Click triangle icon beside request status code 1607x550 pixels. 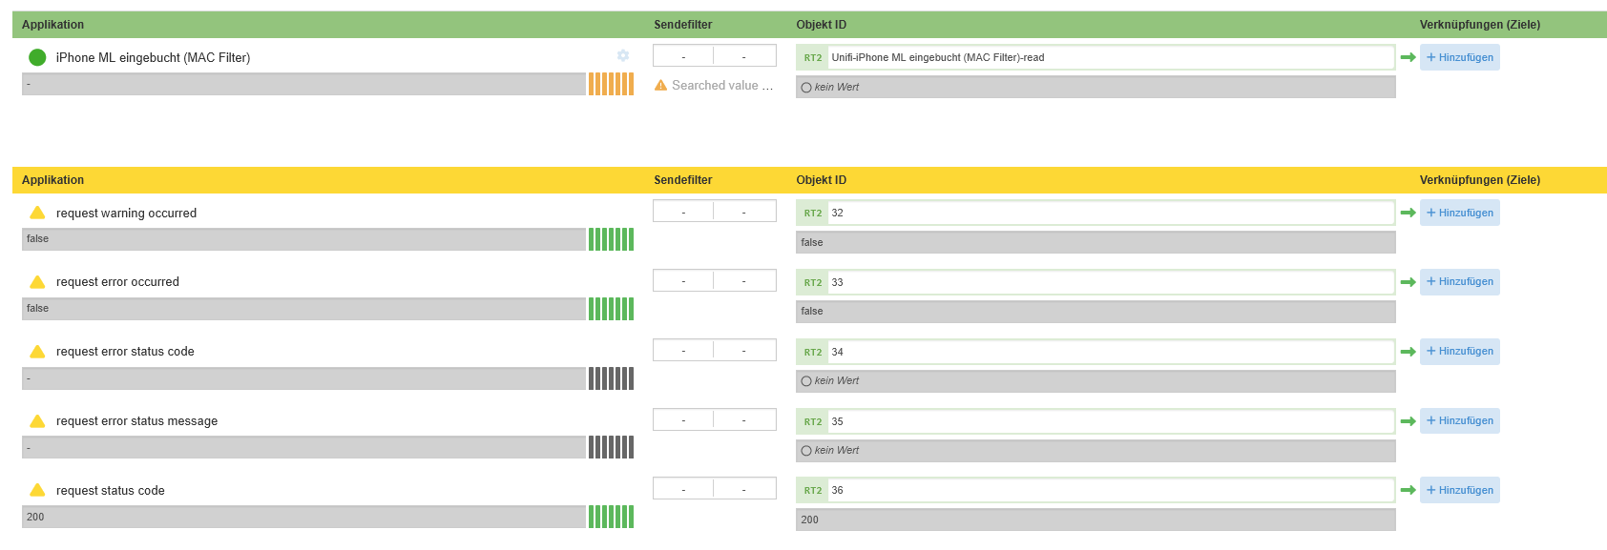(x=37, y=490)
